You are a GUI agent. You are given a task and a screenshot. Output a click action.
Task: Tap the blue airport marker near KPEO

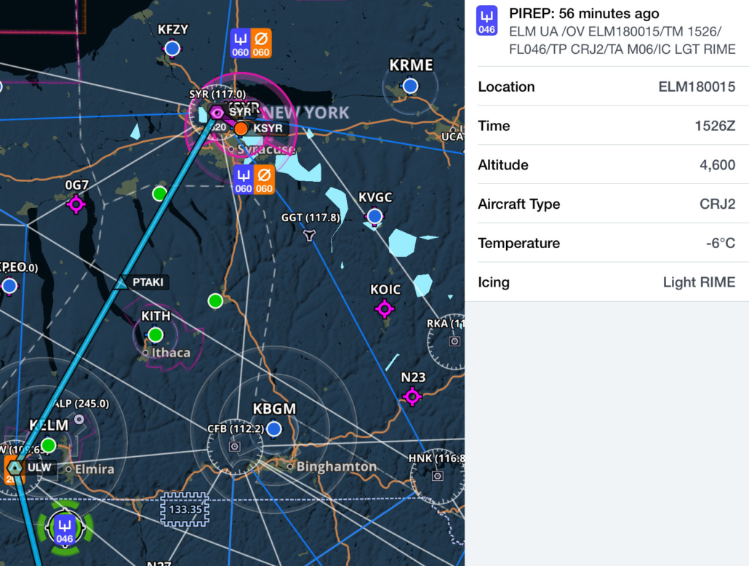pos(9,286)
